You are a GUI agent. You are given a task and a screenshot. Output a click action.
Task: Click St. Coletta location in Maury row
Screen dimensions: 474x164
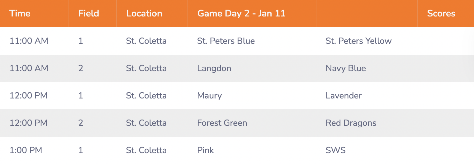146,96
